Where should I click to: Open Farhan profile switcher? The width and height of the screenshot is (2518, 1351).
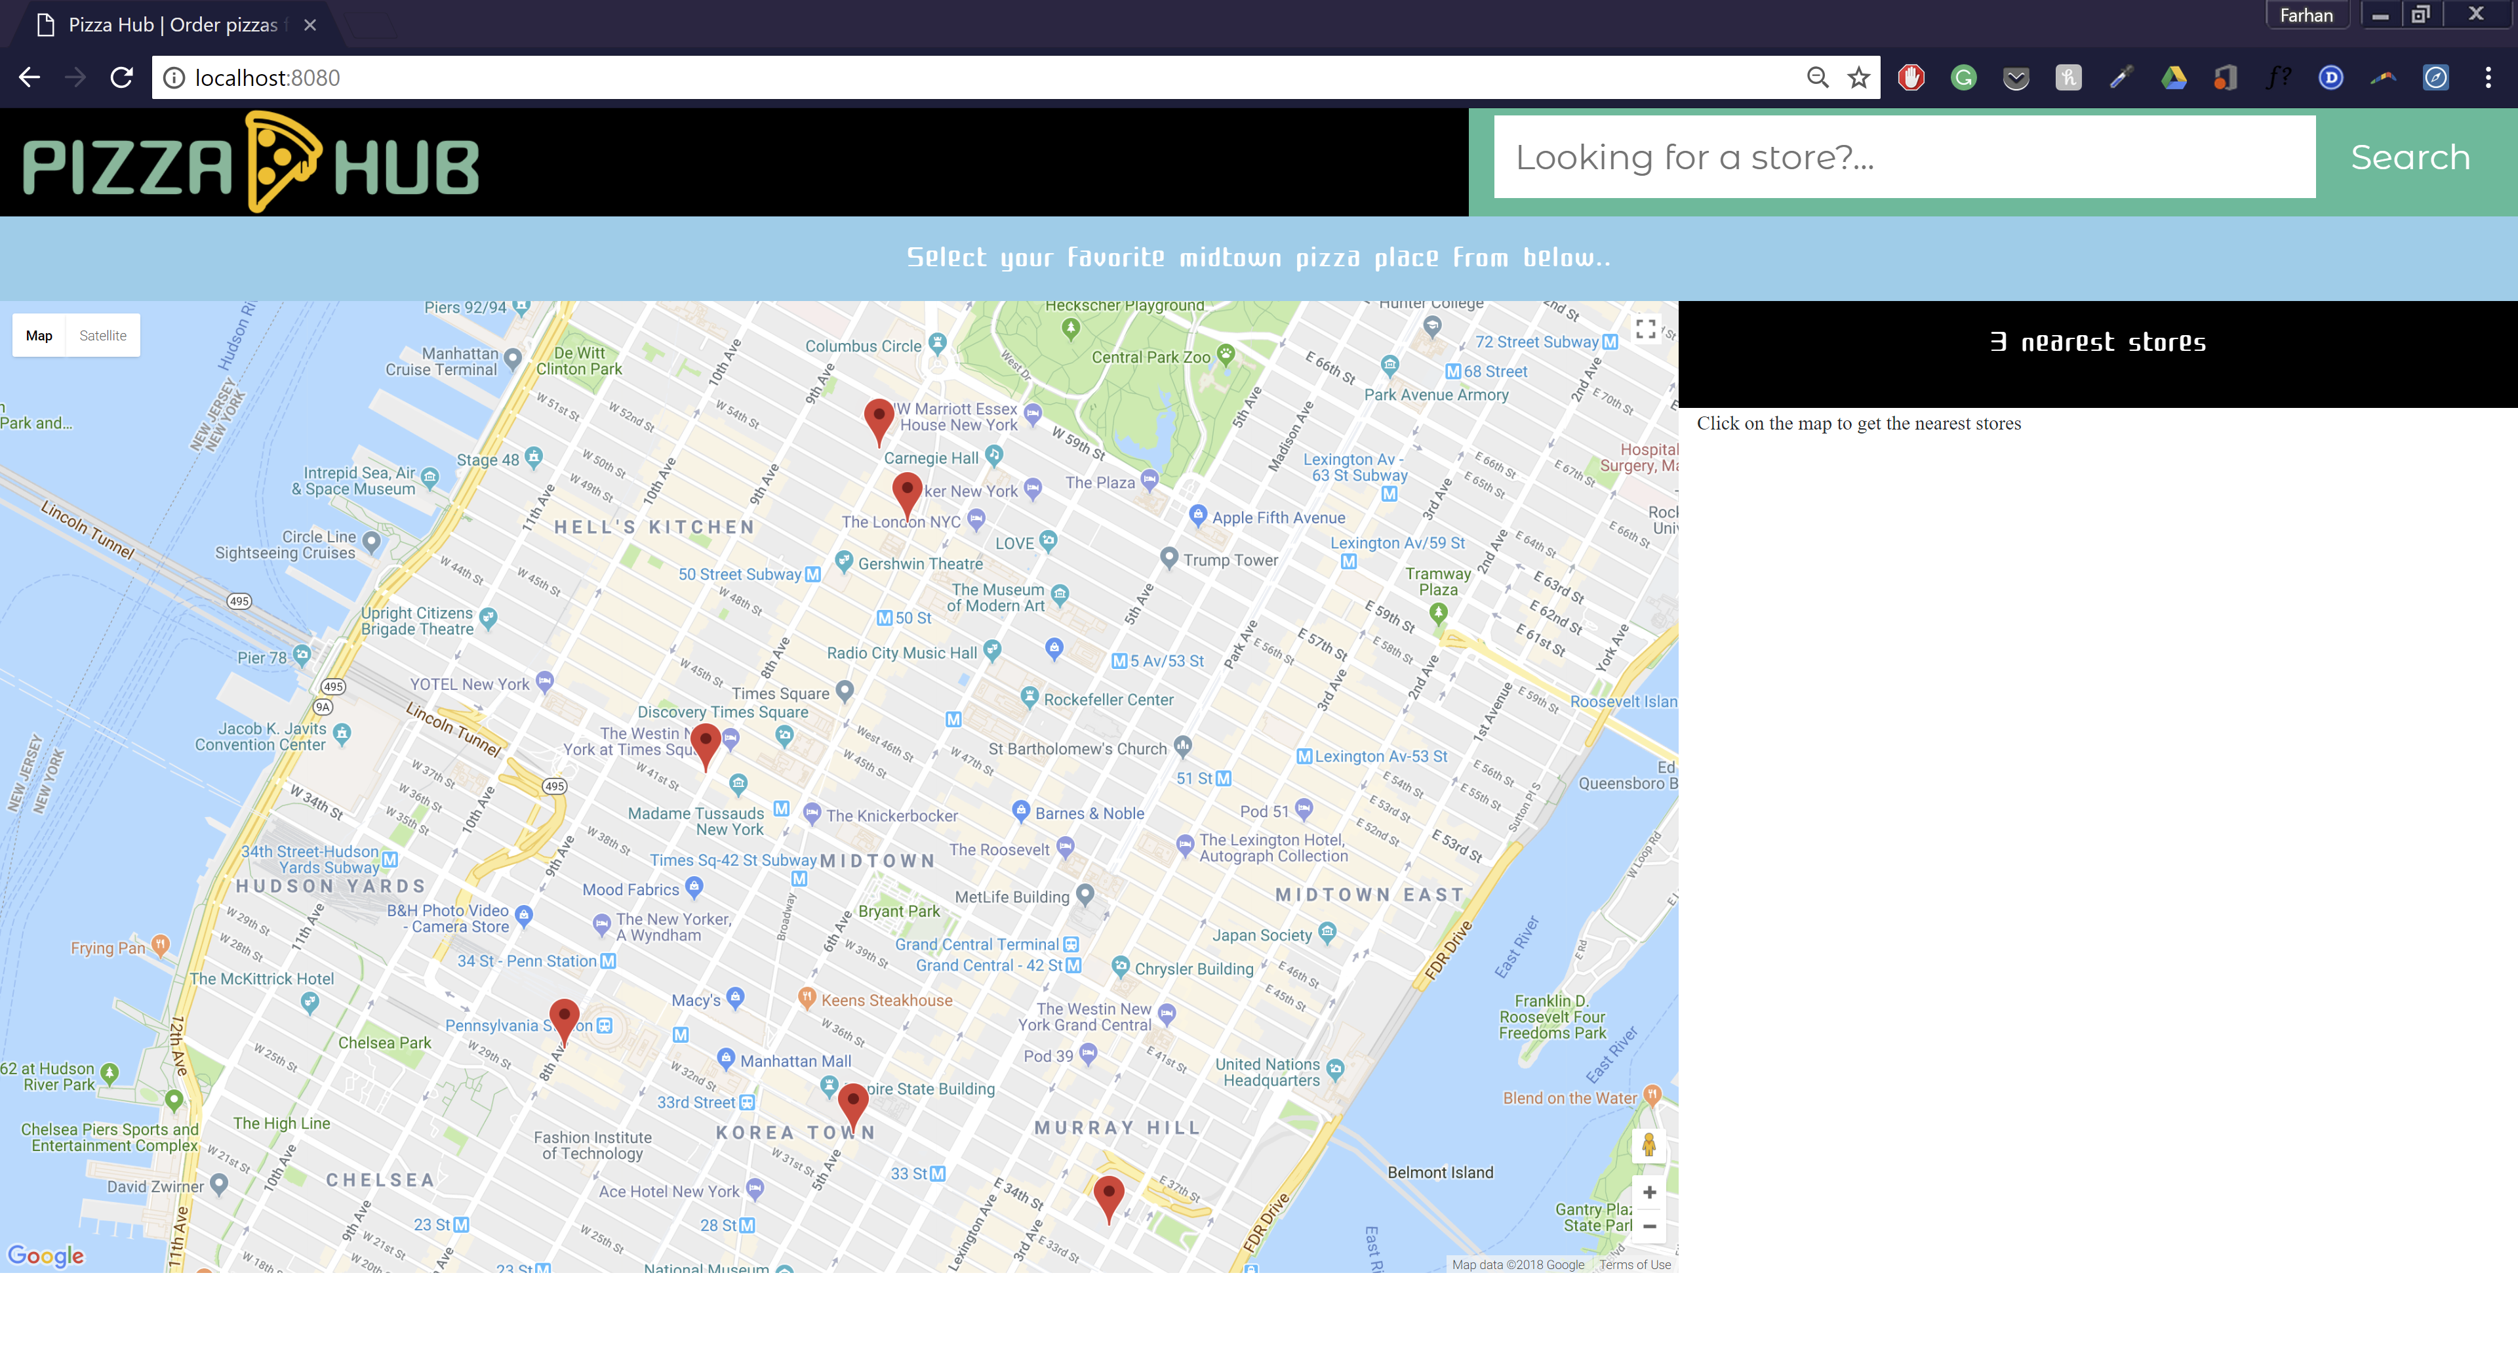2306,14
